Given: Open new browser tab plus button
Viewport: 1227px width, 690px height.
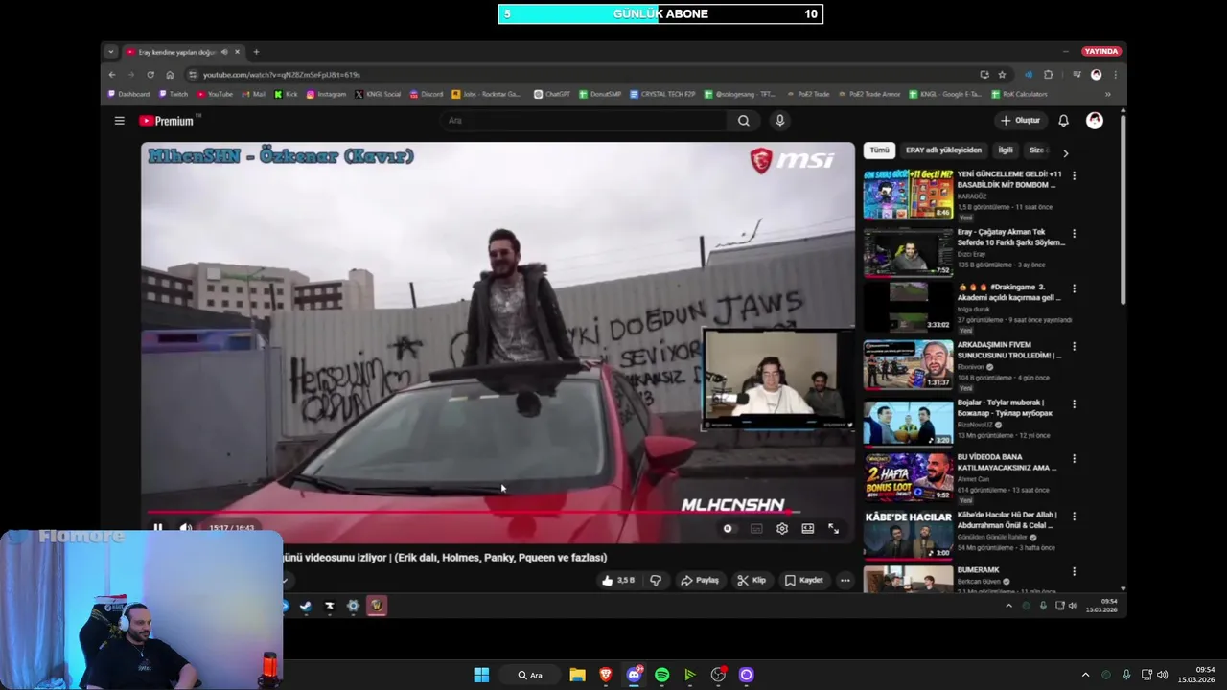Looking at the screenshot, I should point(256,52).
